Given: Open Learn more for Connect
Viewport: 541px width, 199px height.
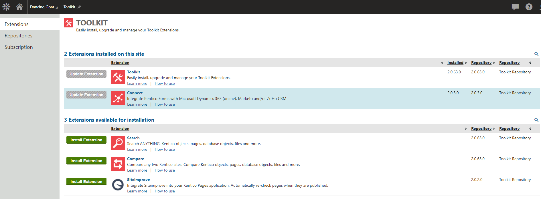Looking at the screenshot, I should 137,104.
